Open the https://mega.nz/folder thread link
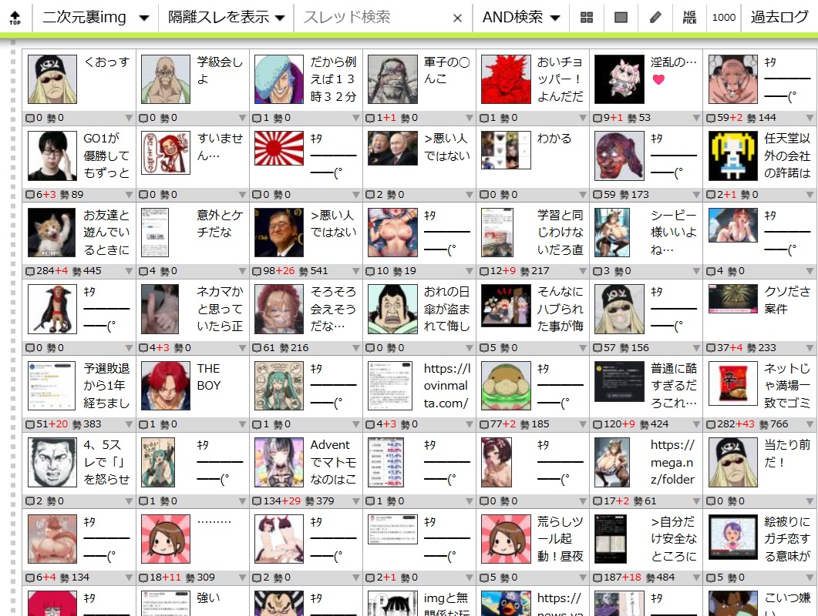 673,462
